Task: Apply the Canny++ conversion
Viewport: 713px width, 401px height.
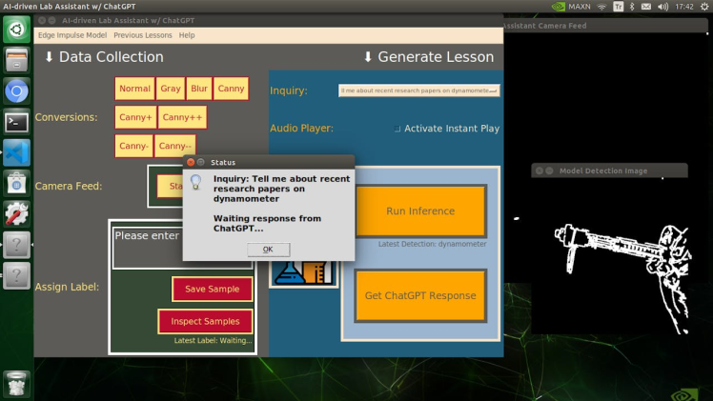Action: [x=181, y=117]
